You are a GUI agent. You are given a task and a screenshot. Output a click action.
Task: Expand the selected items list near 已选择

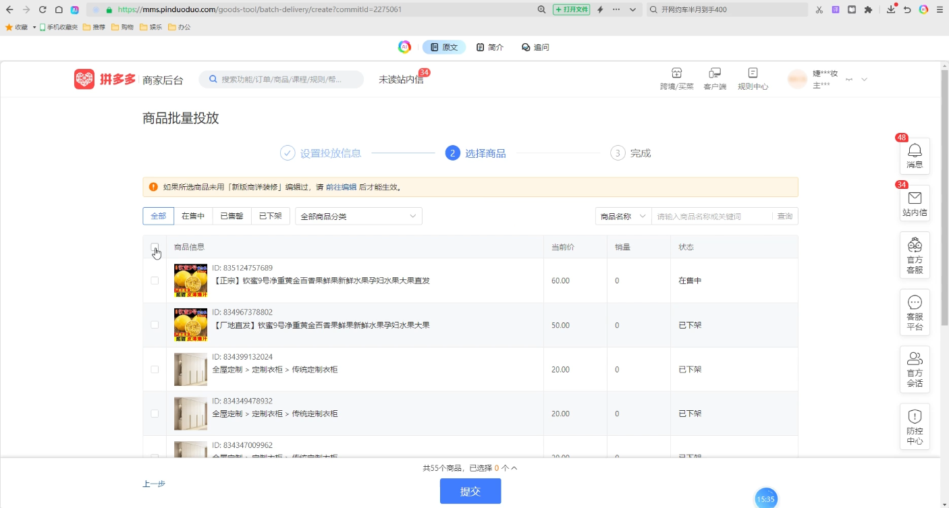click(x=514, y=468)
